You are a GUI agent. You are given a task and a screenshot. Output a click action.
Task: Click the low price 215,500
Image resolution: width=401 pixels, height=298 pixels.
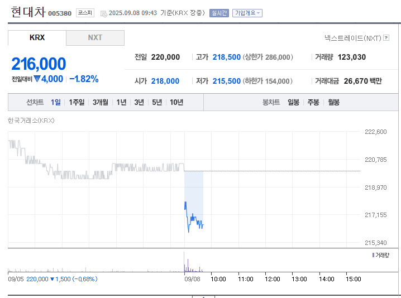[x=227, y=81]
